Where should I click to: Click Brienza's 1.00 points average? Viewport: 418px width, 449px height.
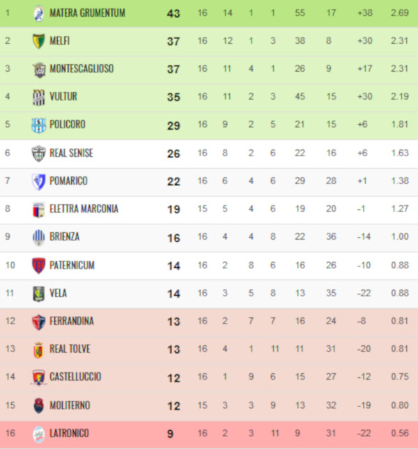400,236
